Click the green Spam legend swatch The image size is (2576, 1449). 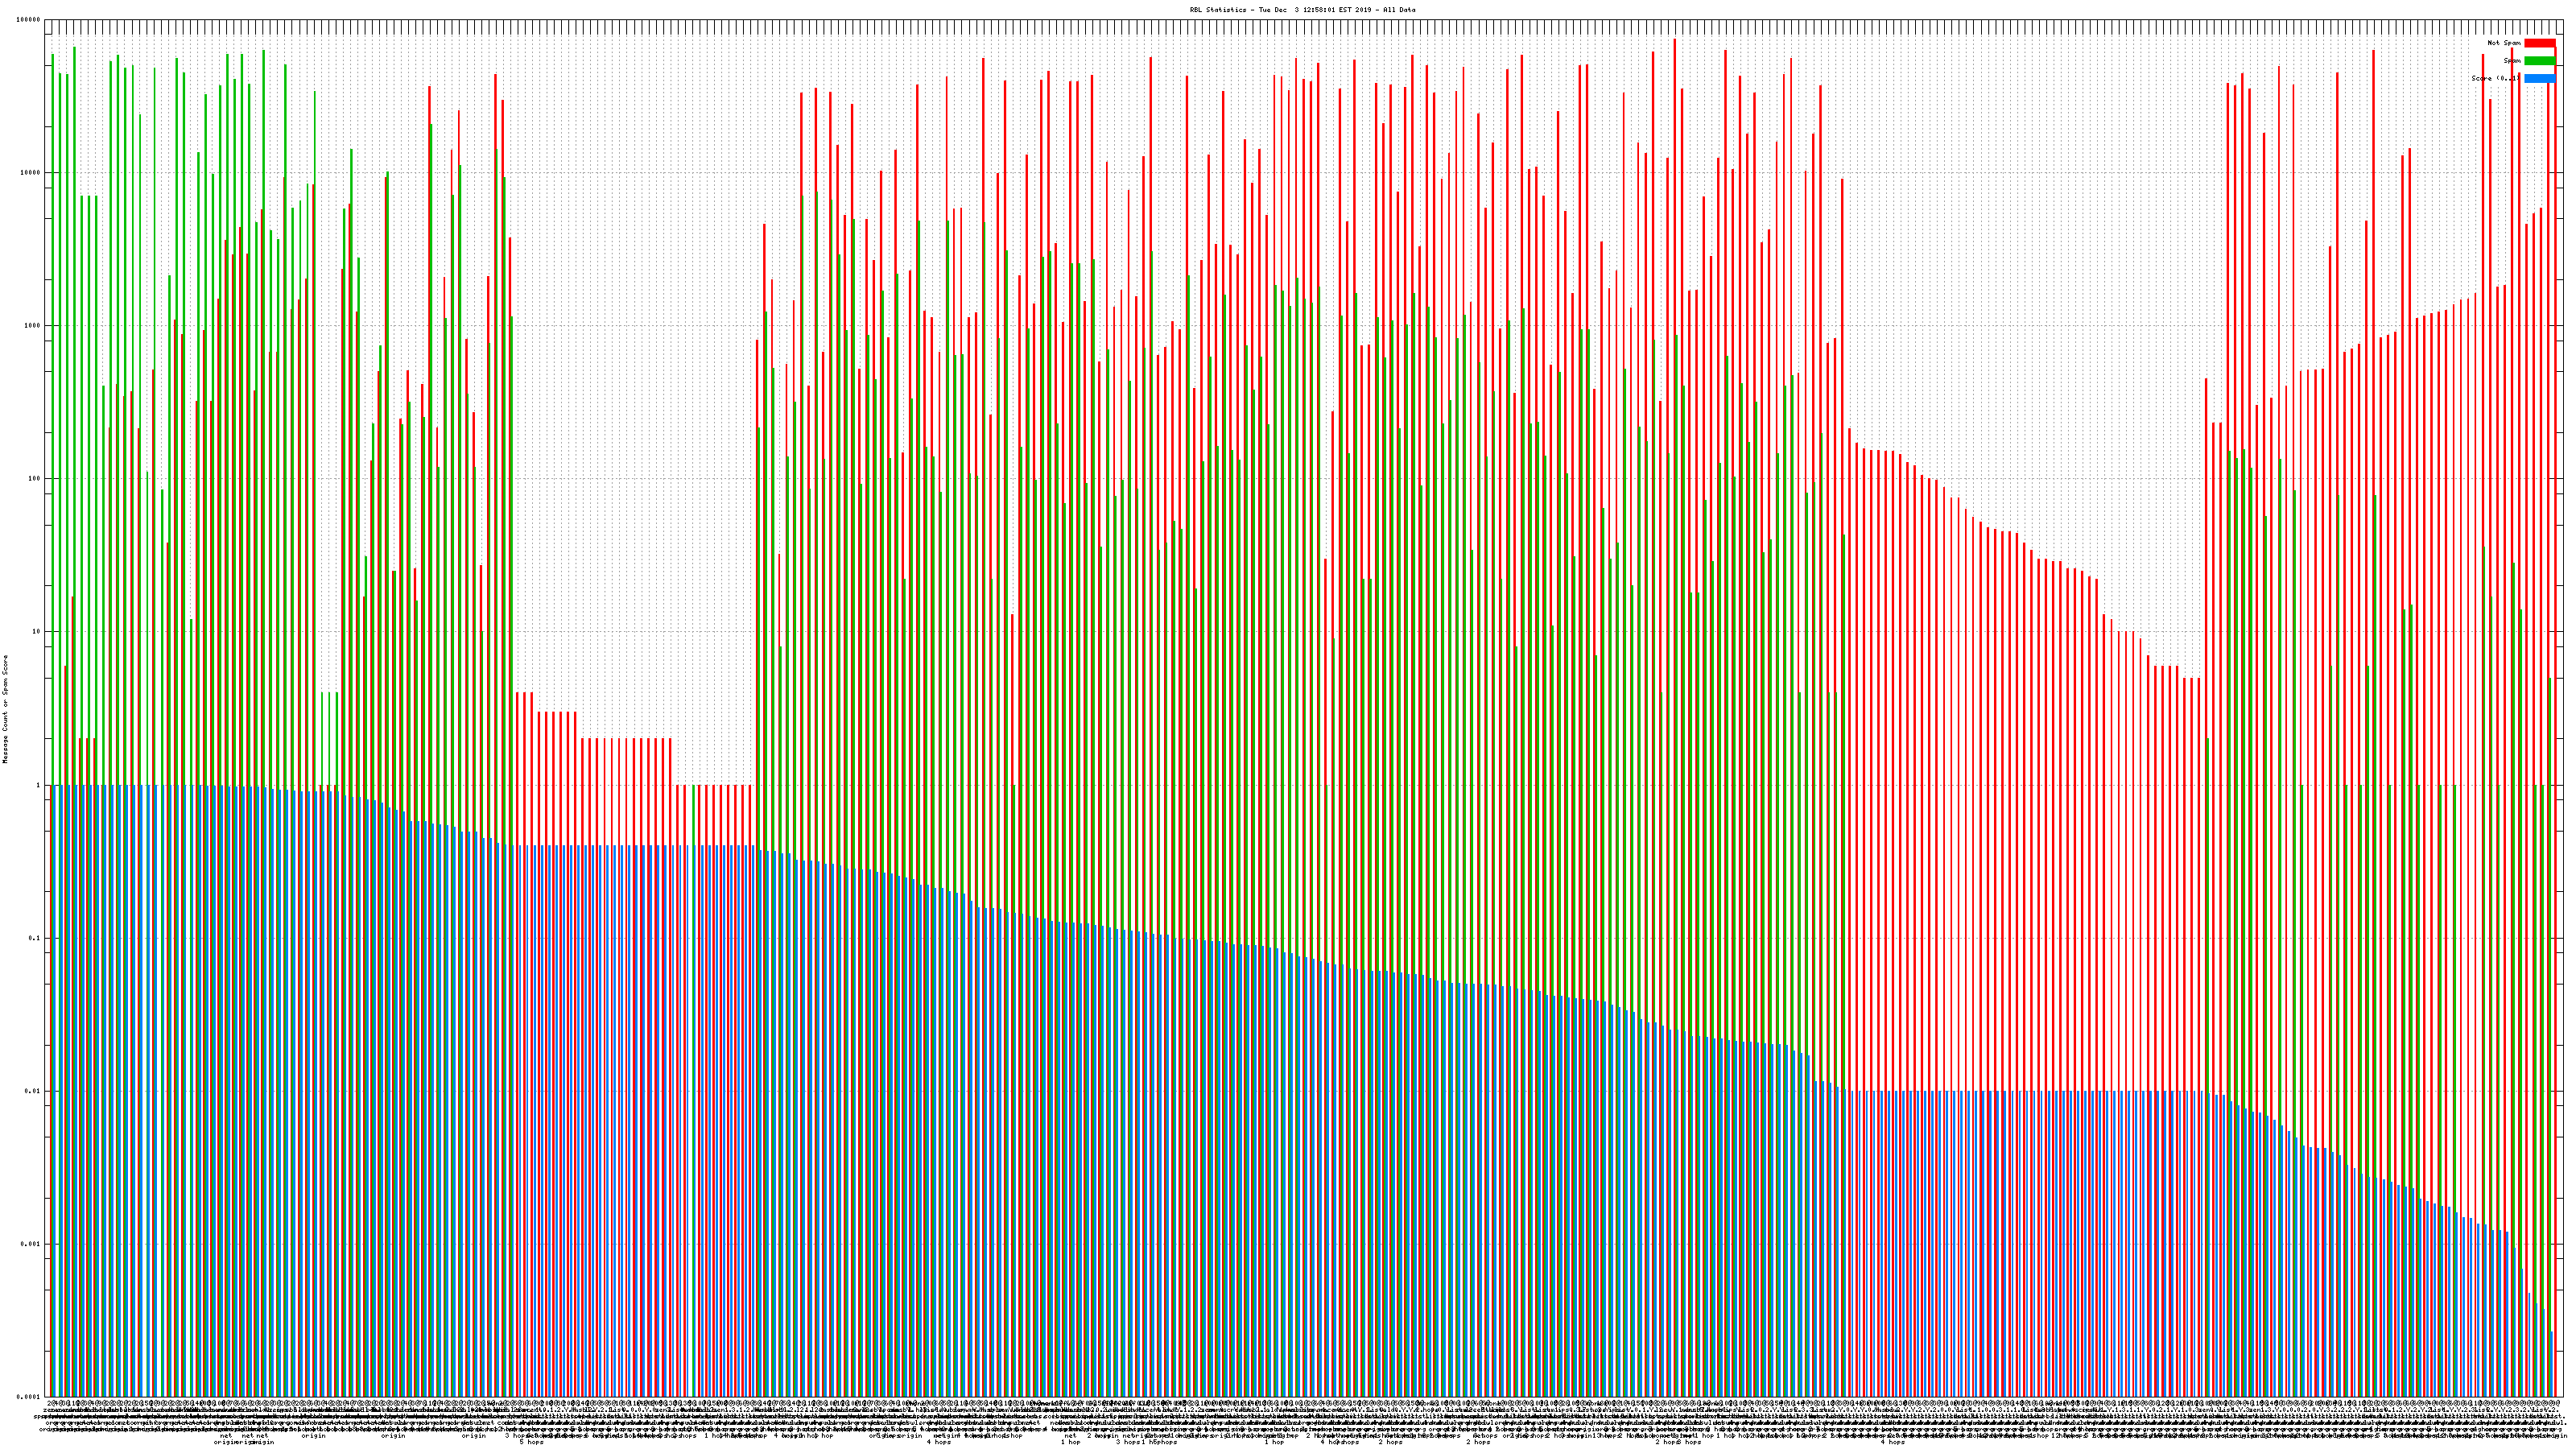pos(2539,61)
